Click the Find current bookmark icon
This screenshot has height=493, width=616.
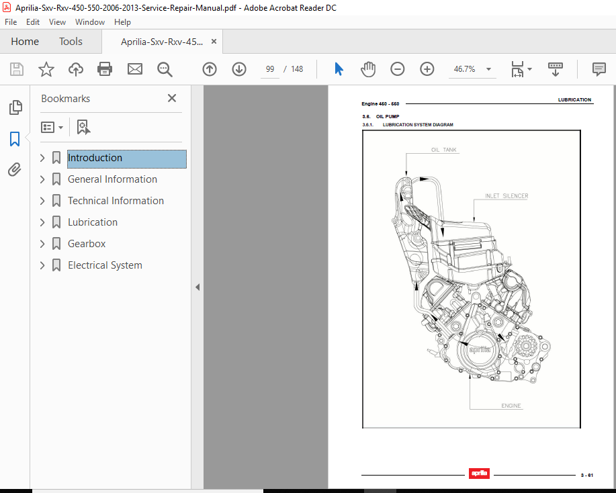pos(83,127)
